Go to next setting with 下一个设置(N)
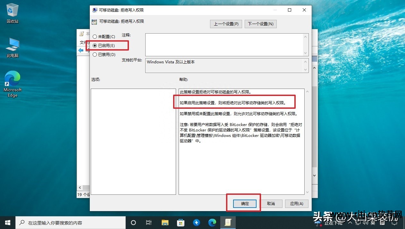Image resolution: width=405 pixels, height=229 pixels. [x=260, y=24]
